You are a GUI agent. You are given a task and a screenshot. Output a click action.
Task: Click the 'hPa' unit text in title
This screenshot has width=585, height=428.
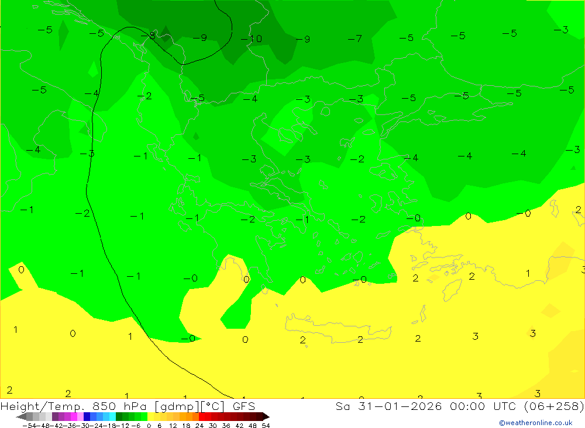(135, 406)
